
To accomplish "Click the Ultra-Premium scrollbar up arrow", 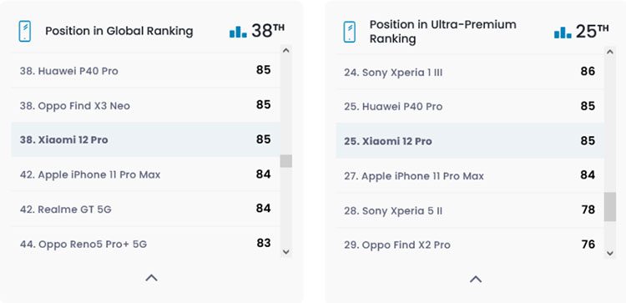I will pos(609,52).
